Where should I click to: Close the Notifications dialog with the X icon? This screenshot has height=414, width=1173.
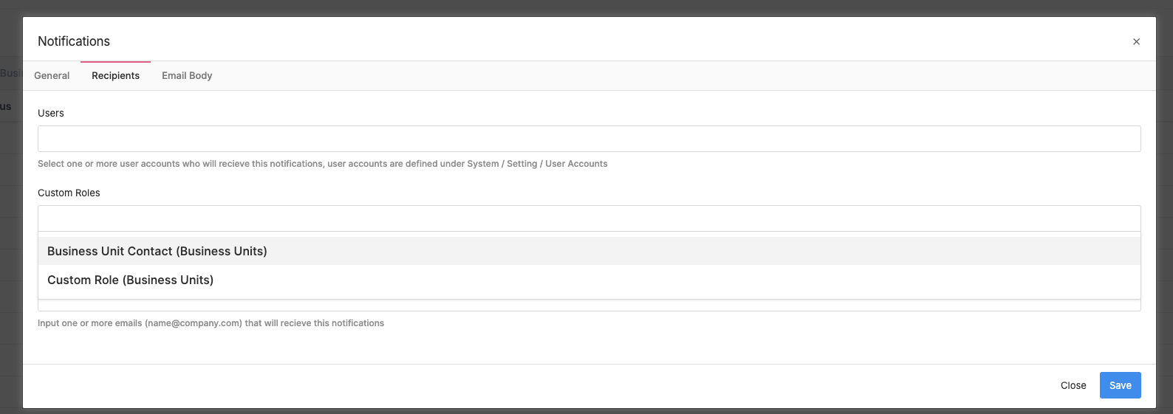1136,42
